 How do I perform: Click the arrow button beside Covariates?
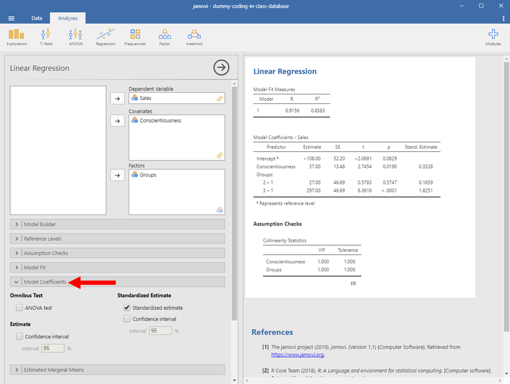[x=117, y=121]
